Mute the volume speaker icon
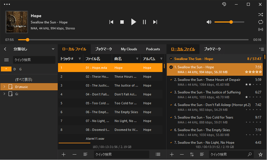This screenshot has height=160, width=267. (x=209, y=22)
